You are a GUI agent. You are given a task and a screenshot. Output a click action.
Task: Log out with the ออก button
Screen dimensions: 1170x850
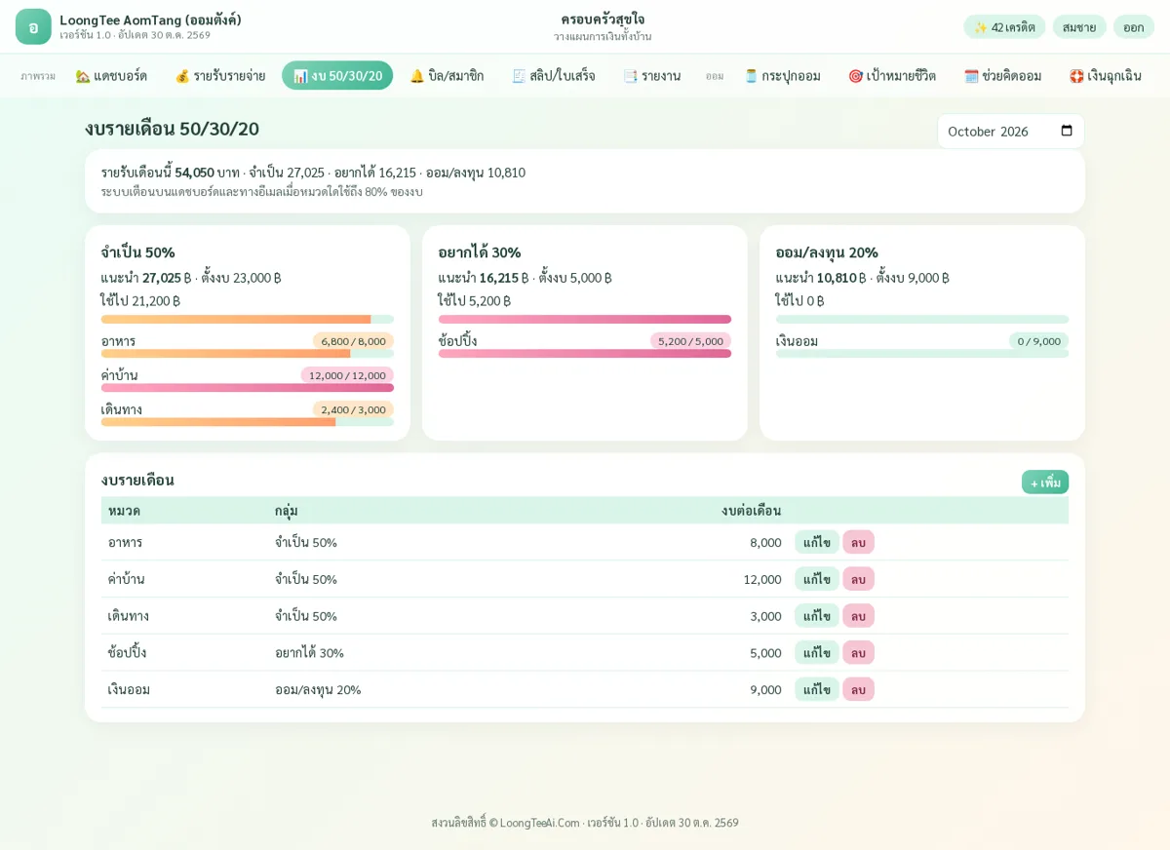(x=1134, y=26)
